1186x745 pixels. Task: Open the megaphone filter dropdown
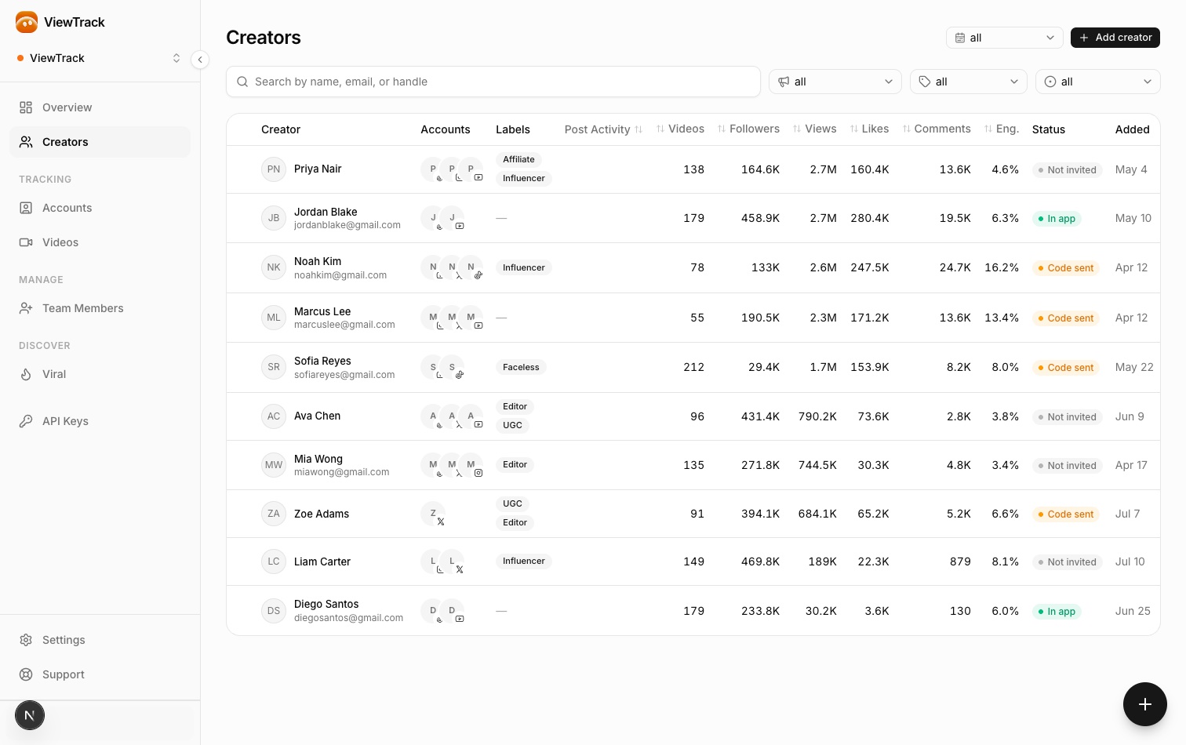835,82
